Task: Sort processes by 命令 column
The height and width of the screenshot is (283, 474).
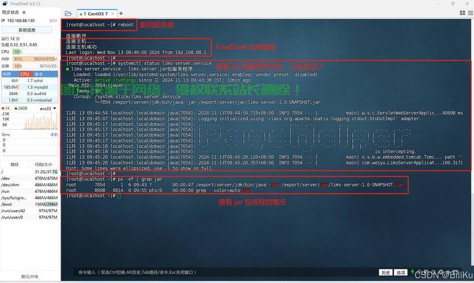Action: [x=38, y=74]
